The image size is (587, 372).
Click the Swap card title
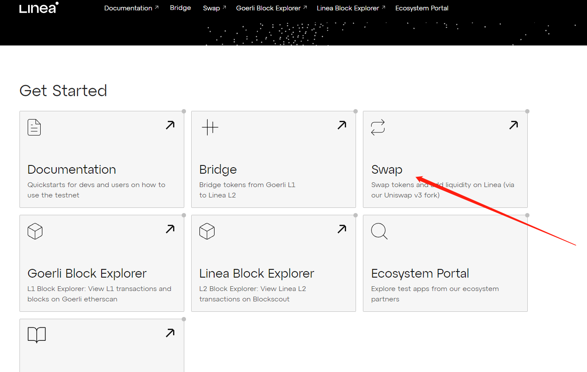click(387, 170)
